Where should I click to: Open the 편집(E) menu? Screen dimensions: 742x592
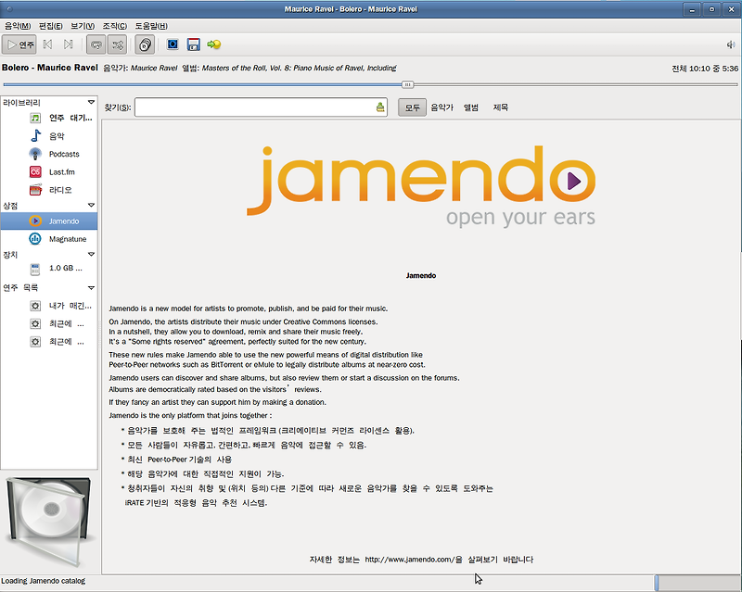pos(51,26)
